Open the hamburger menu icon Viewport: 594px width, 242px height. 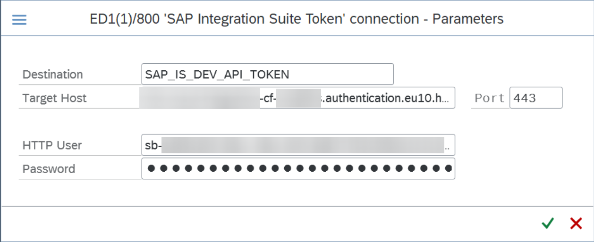tap(19, 19)
